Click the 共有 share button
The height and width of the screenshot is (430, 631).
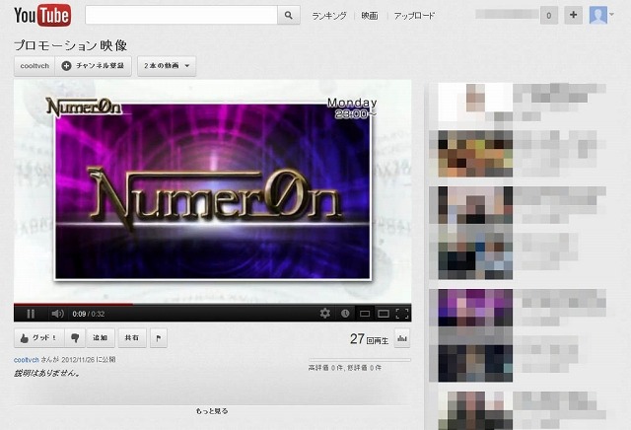[131, 338]
